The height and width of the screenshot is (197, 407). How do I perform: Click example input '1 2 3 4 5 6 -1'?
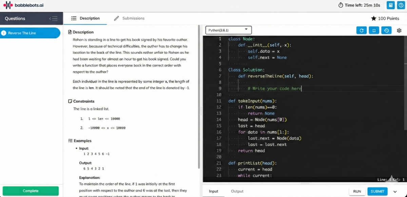point(96,154)
